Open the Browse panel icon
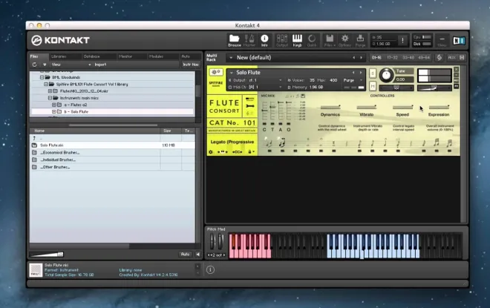The image size is (490, 308). pos(234,40)
